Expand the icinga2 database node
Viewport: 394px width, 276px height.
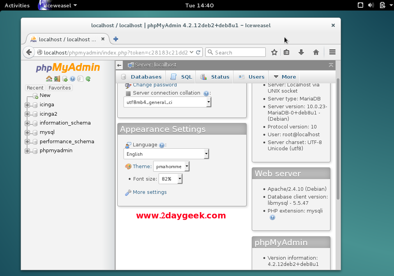tap(27, 114)
